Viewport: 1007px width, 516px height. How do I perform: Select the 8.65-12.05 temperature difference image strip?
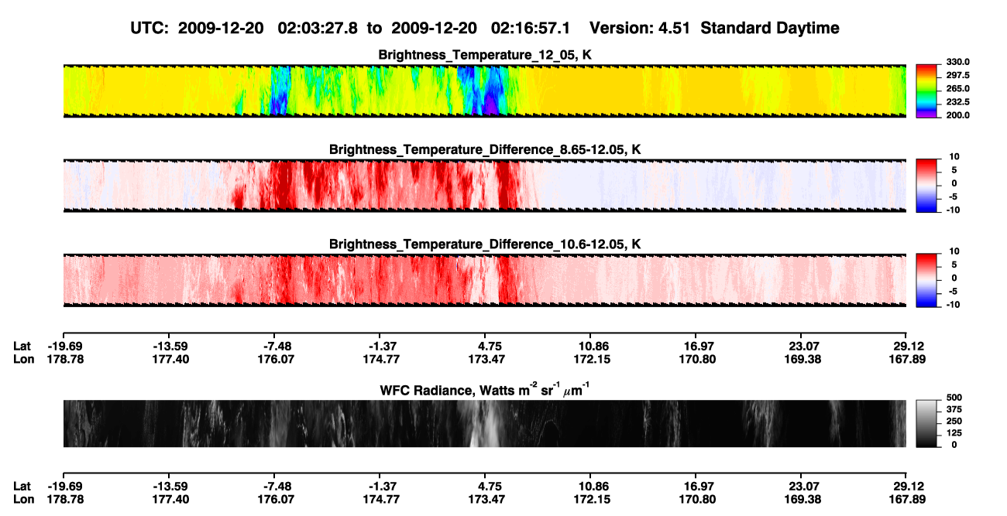[x=484, y=185]
